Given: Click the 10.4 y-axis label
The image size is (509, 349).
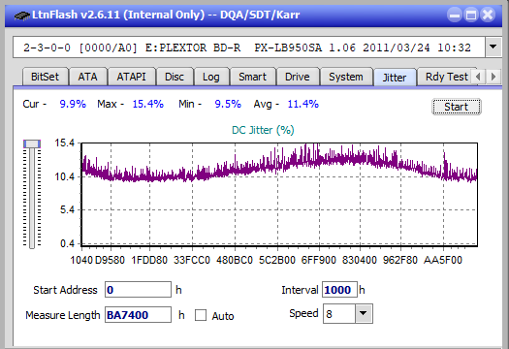Looking at the screenshot, I should (64, 177).
